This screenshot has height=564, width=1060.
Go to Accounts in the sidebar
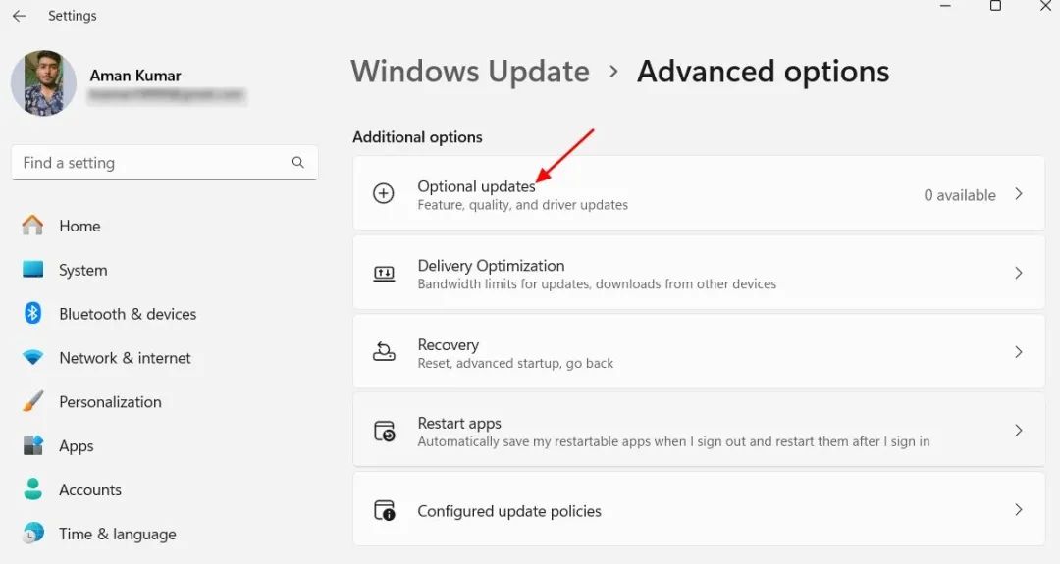click(x=89, y=490)
